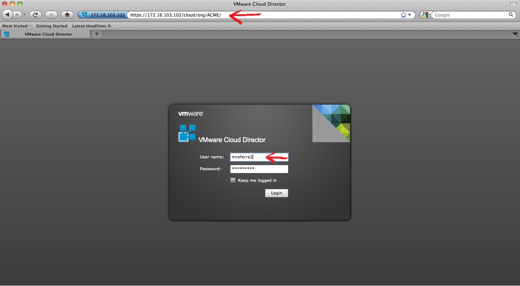Close the window with the red button
Screen dimensions: 520x286
5,4
